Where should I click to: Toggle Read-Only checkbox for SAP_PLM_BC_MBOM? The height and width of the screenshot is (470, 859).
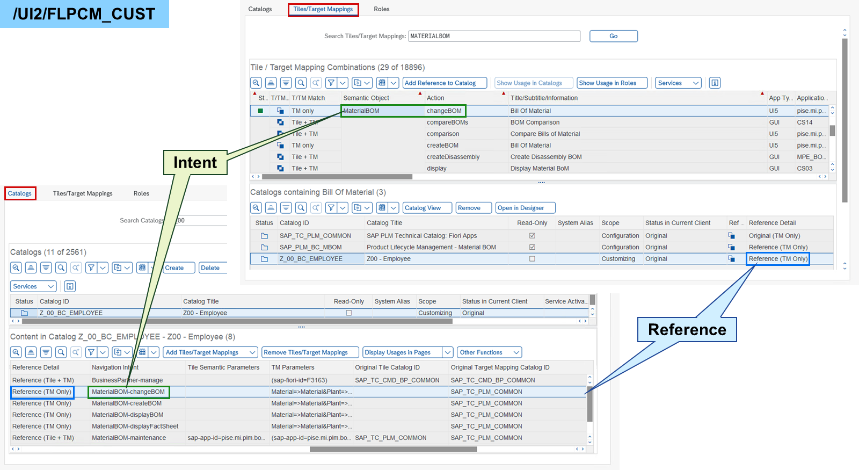pyautogui.click(x=532, y=248)
